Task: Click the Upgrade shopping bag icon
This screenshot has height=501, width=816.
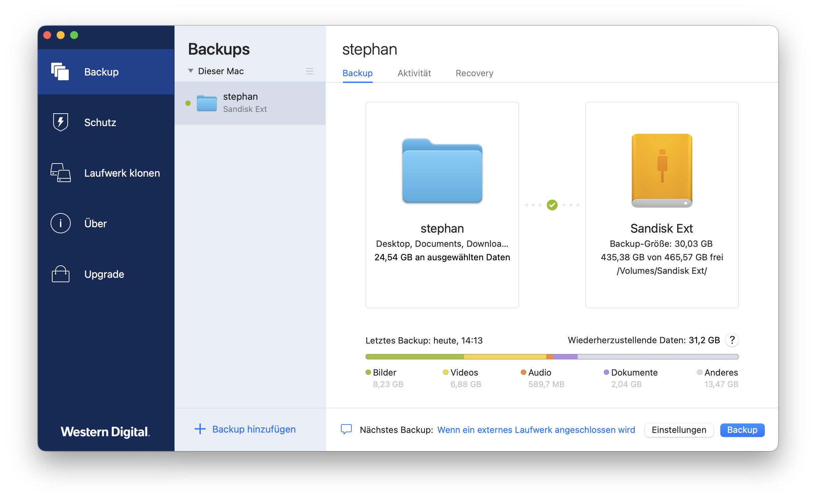Action: pos(61,273)
